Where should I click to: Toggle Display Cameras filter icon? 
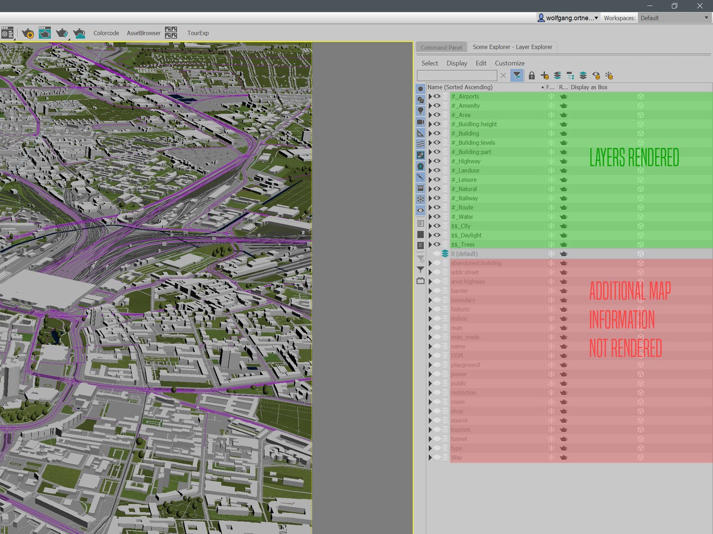420,122
